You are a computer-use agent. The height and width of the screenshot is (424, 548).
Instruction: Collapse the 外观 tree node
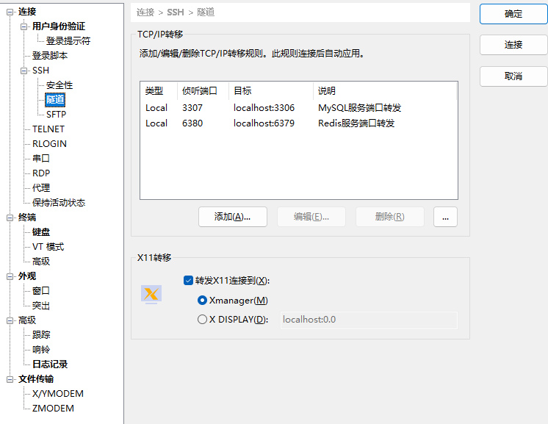10,276
